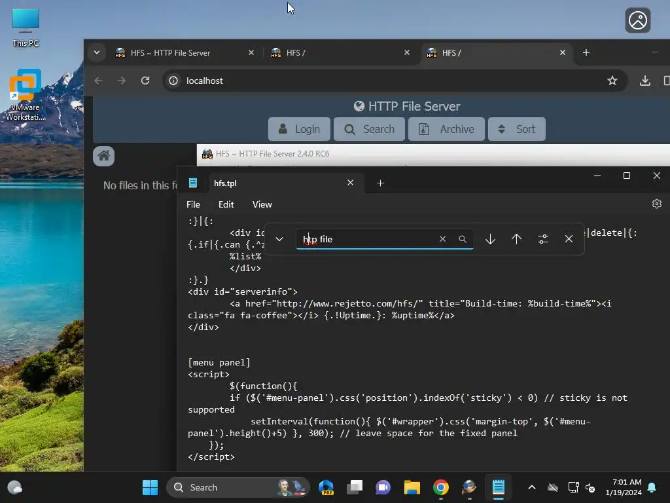
Task: Click HFS ~ HTTP File Server 2.4.0 RC6 title bar
Action: [433, 154]
